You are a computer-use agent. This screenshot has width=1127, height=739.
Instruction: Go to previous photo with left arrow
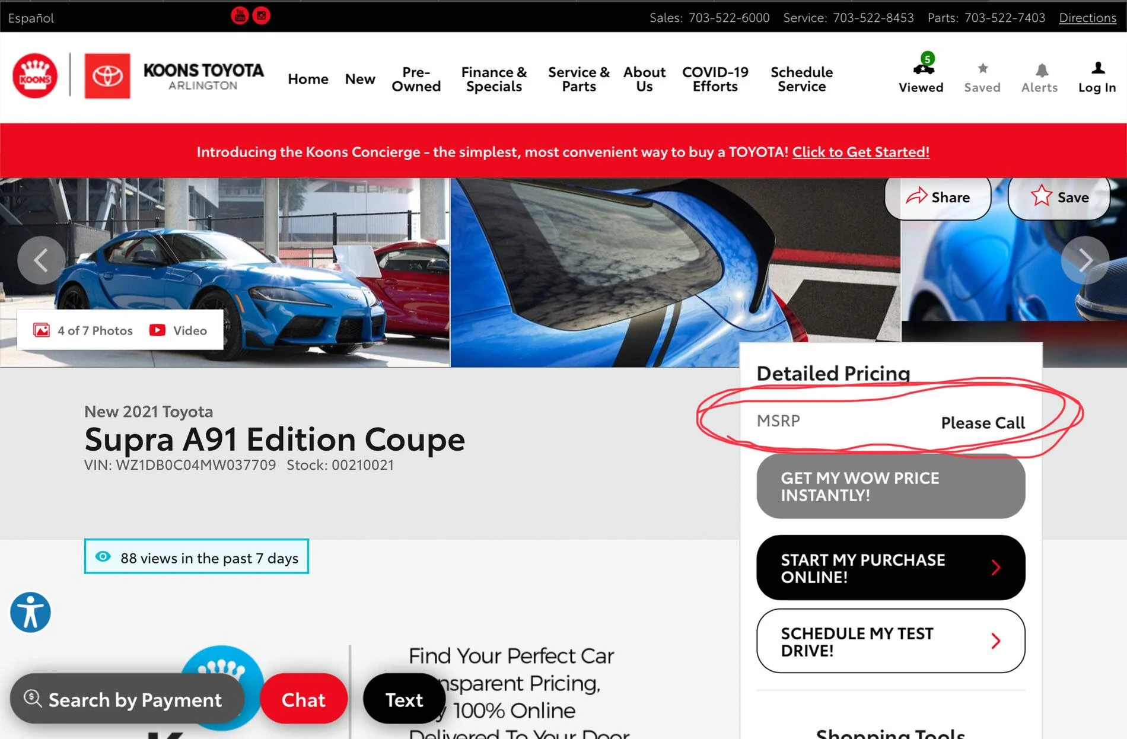pyautogui.click(x=41, y=260)
